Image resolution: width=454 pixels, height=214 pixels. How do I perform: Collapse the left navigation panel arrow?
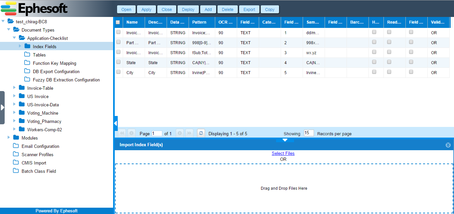tap(115, 123)
